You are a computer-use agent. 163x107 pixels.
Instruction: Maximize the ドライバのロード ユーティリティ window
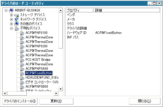[x=154, y=3]
